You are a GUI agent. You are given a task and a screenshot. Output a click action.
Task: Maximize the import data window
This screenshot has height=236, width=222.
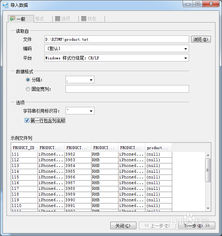[x=198, y=4]
